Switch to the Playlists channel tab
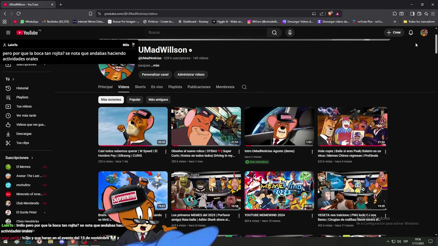The image size is (438, 246). click(175, 87)
